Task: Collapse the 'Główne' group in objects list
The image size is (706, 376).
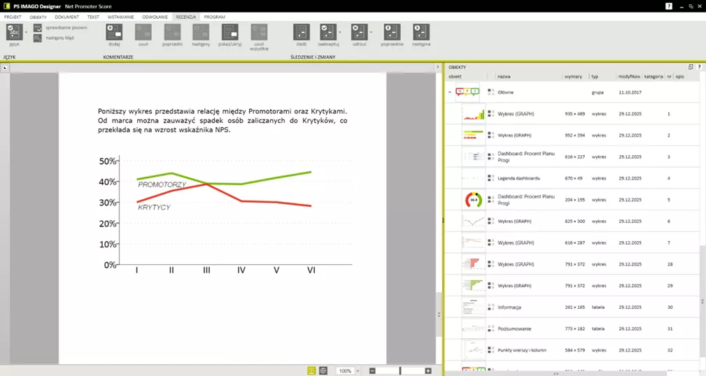Action: pyautogui.click(x=450, y=92)
